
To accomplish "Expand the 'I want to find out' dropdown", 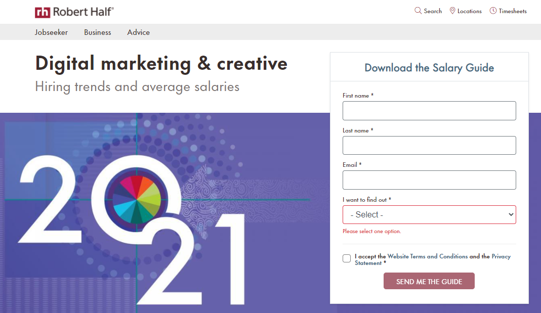I will [x=429, y=214].
